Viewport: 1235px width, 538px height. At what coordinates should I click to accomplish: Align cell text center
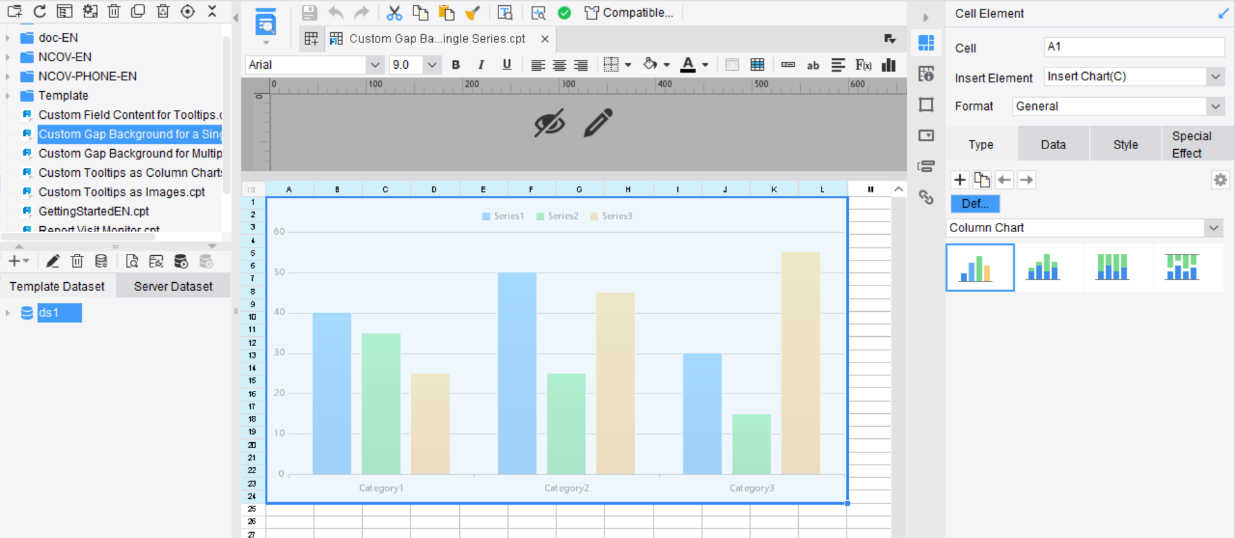[560, 65]
